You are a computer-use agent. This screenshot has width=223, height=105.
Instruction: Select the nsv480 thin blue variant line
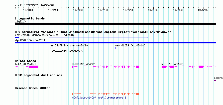pyautogui.click(x=98, y=37)
